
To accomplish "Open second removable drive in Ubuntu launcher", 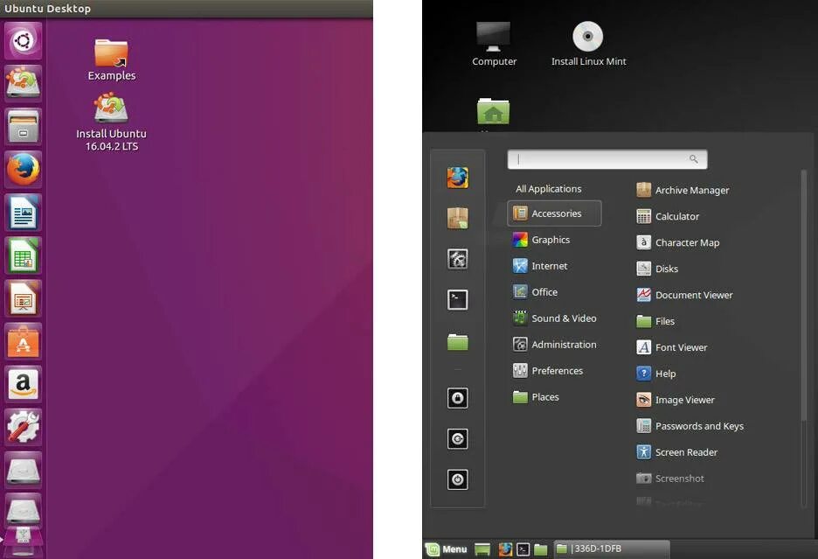I will coord(23,511).
